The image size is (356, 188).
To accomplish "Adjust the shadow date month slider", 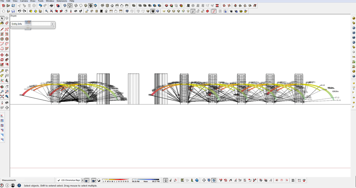I will pos(116,180).
